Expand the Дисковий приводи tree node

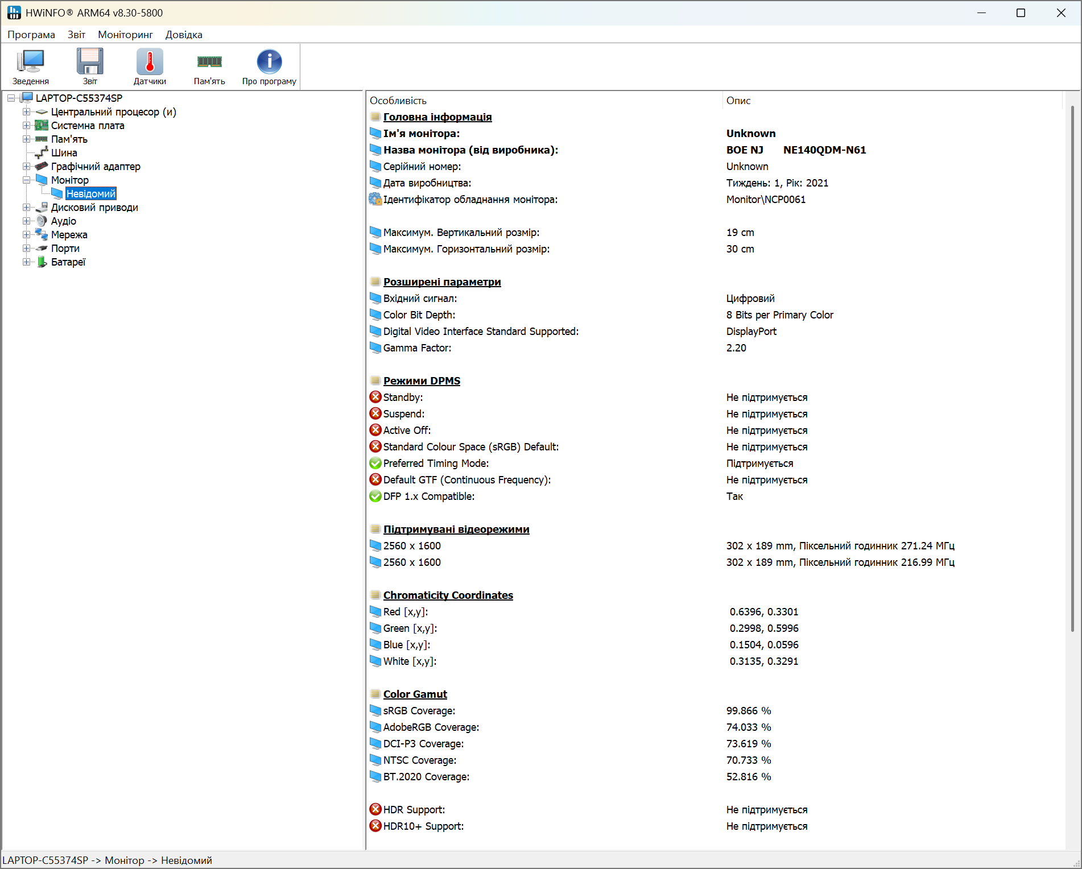(x=26, y=208)
